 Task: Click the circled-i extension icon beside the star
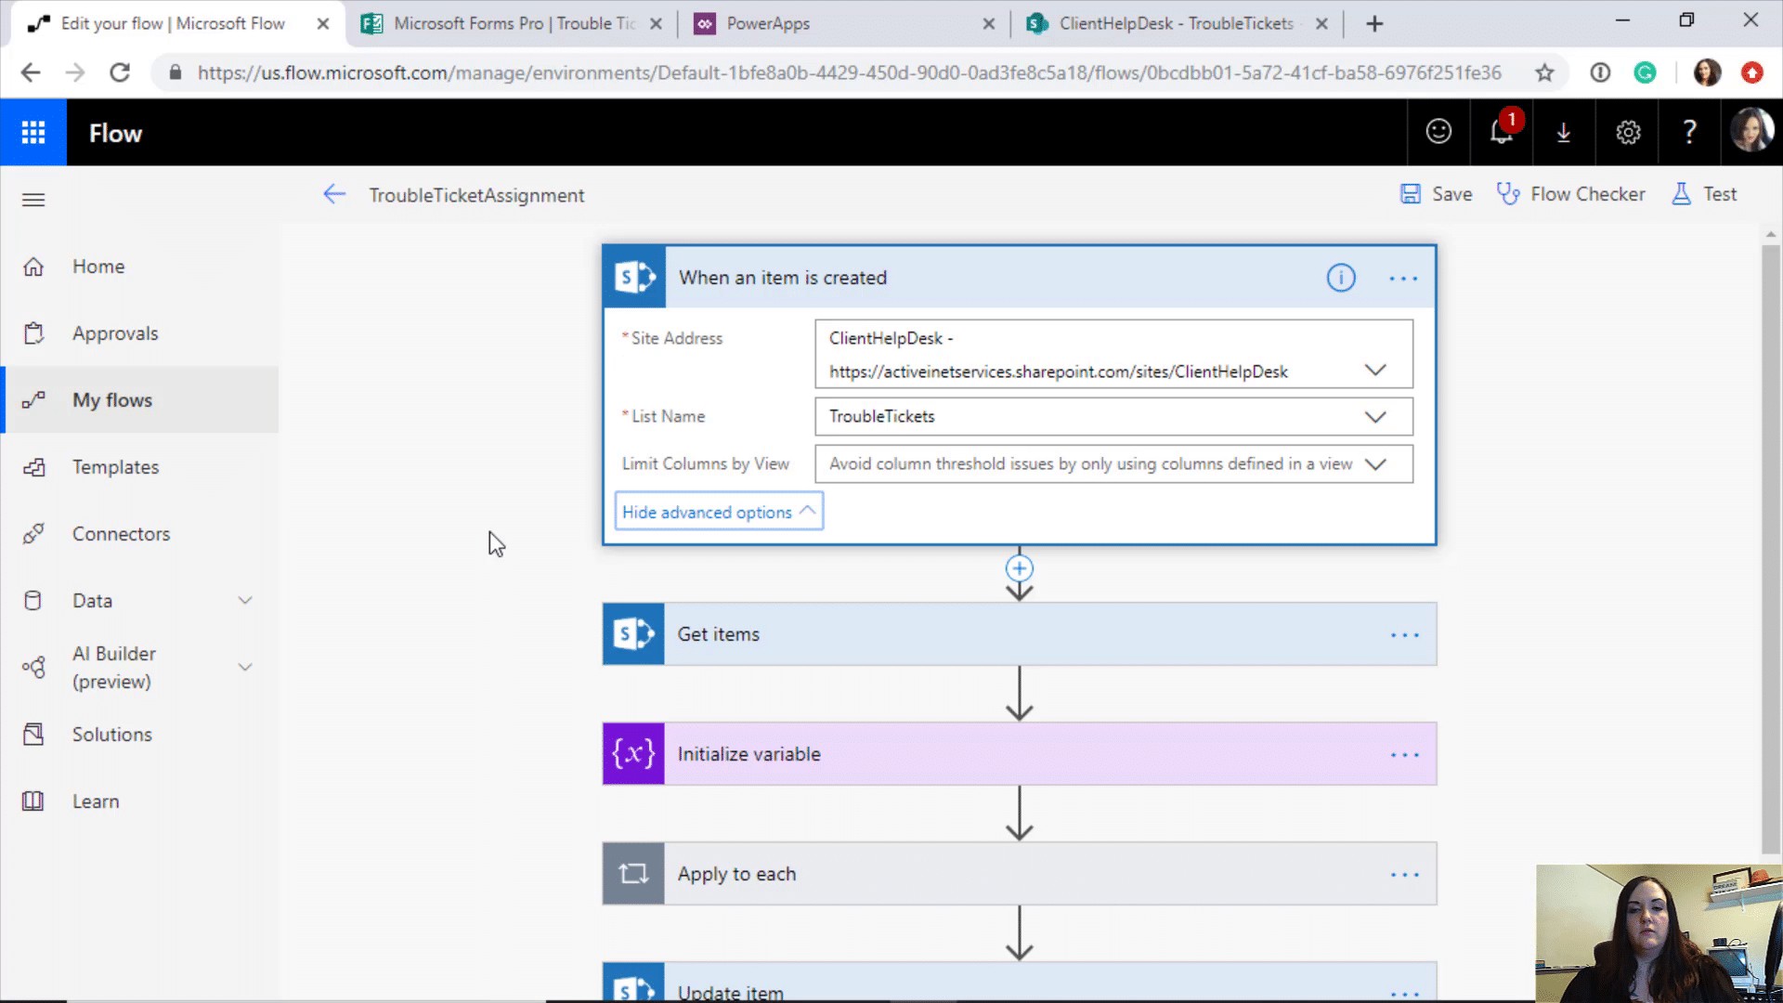click(x=1600, y=72)
